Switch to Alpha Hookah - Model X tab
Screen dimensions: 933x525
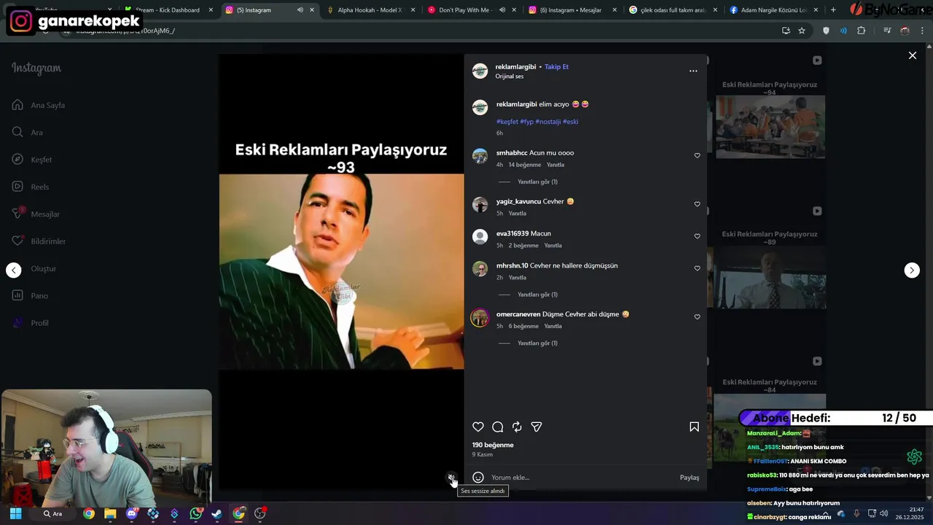[370, 10]
